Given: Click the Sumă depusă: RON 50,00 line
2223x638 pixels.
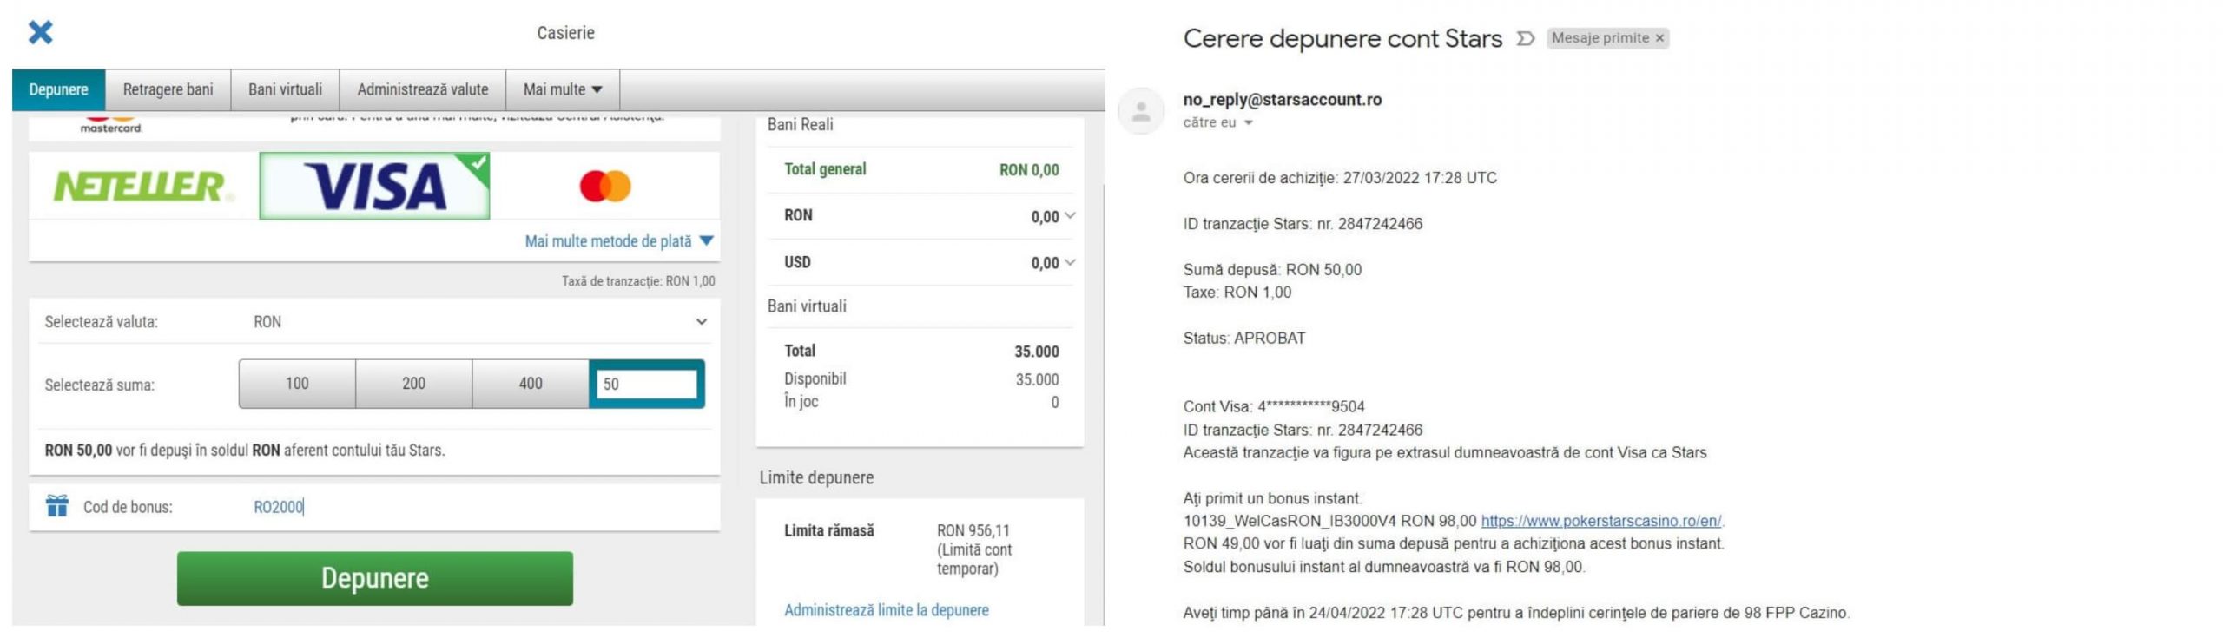Looking at the screenshot, I should click(x=1272, y=270).
